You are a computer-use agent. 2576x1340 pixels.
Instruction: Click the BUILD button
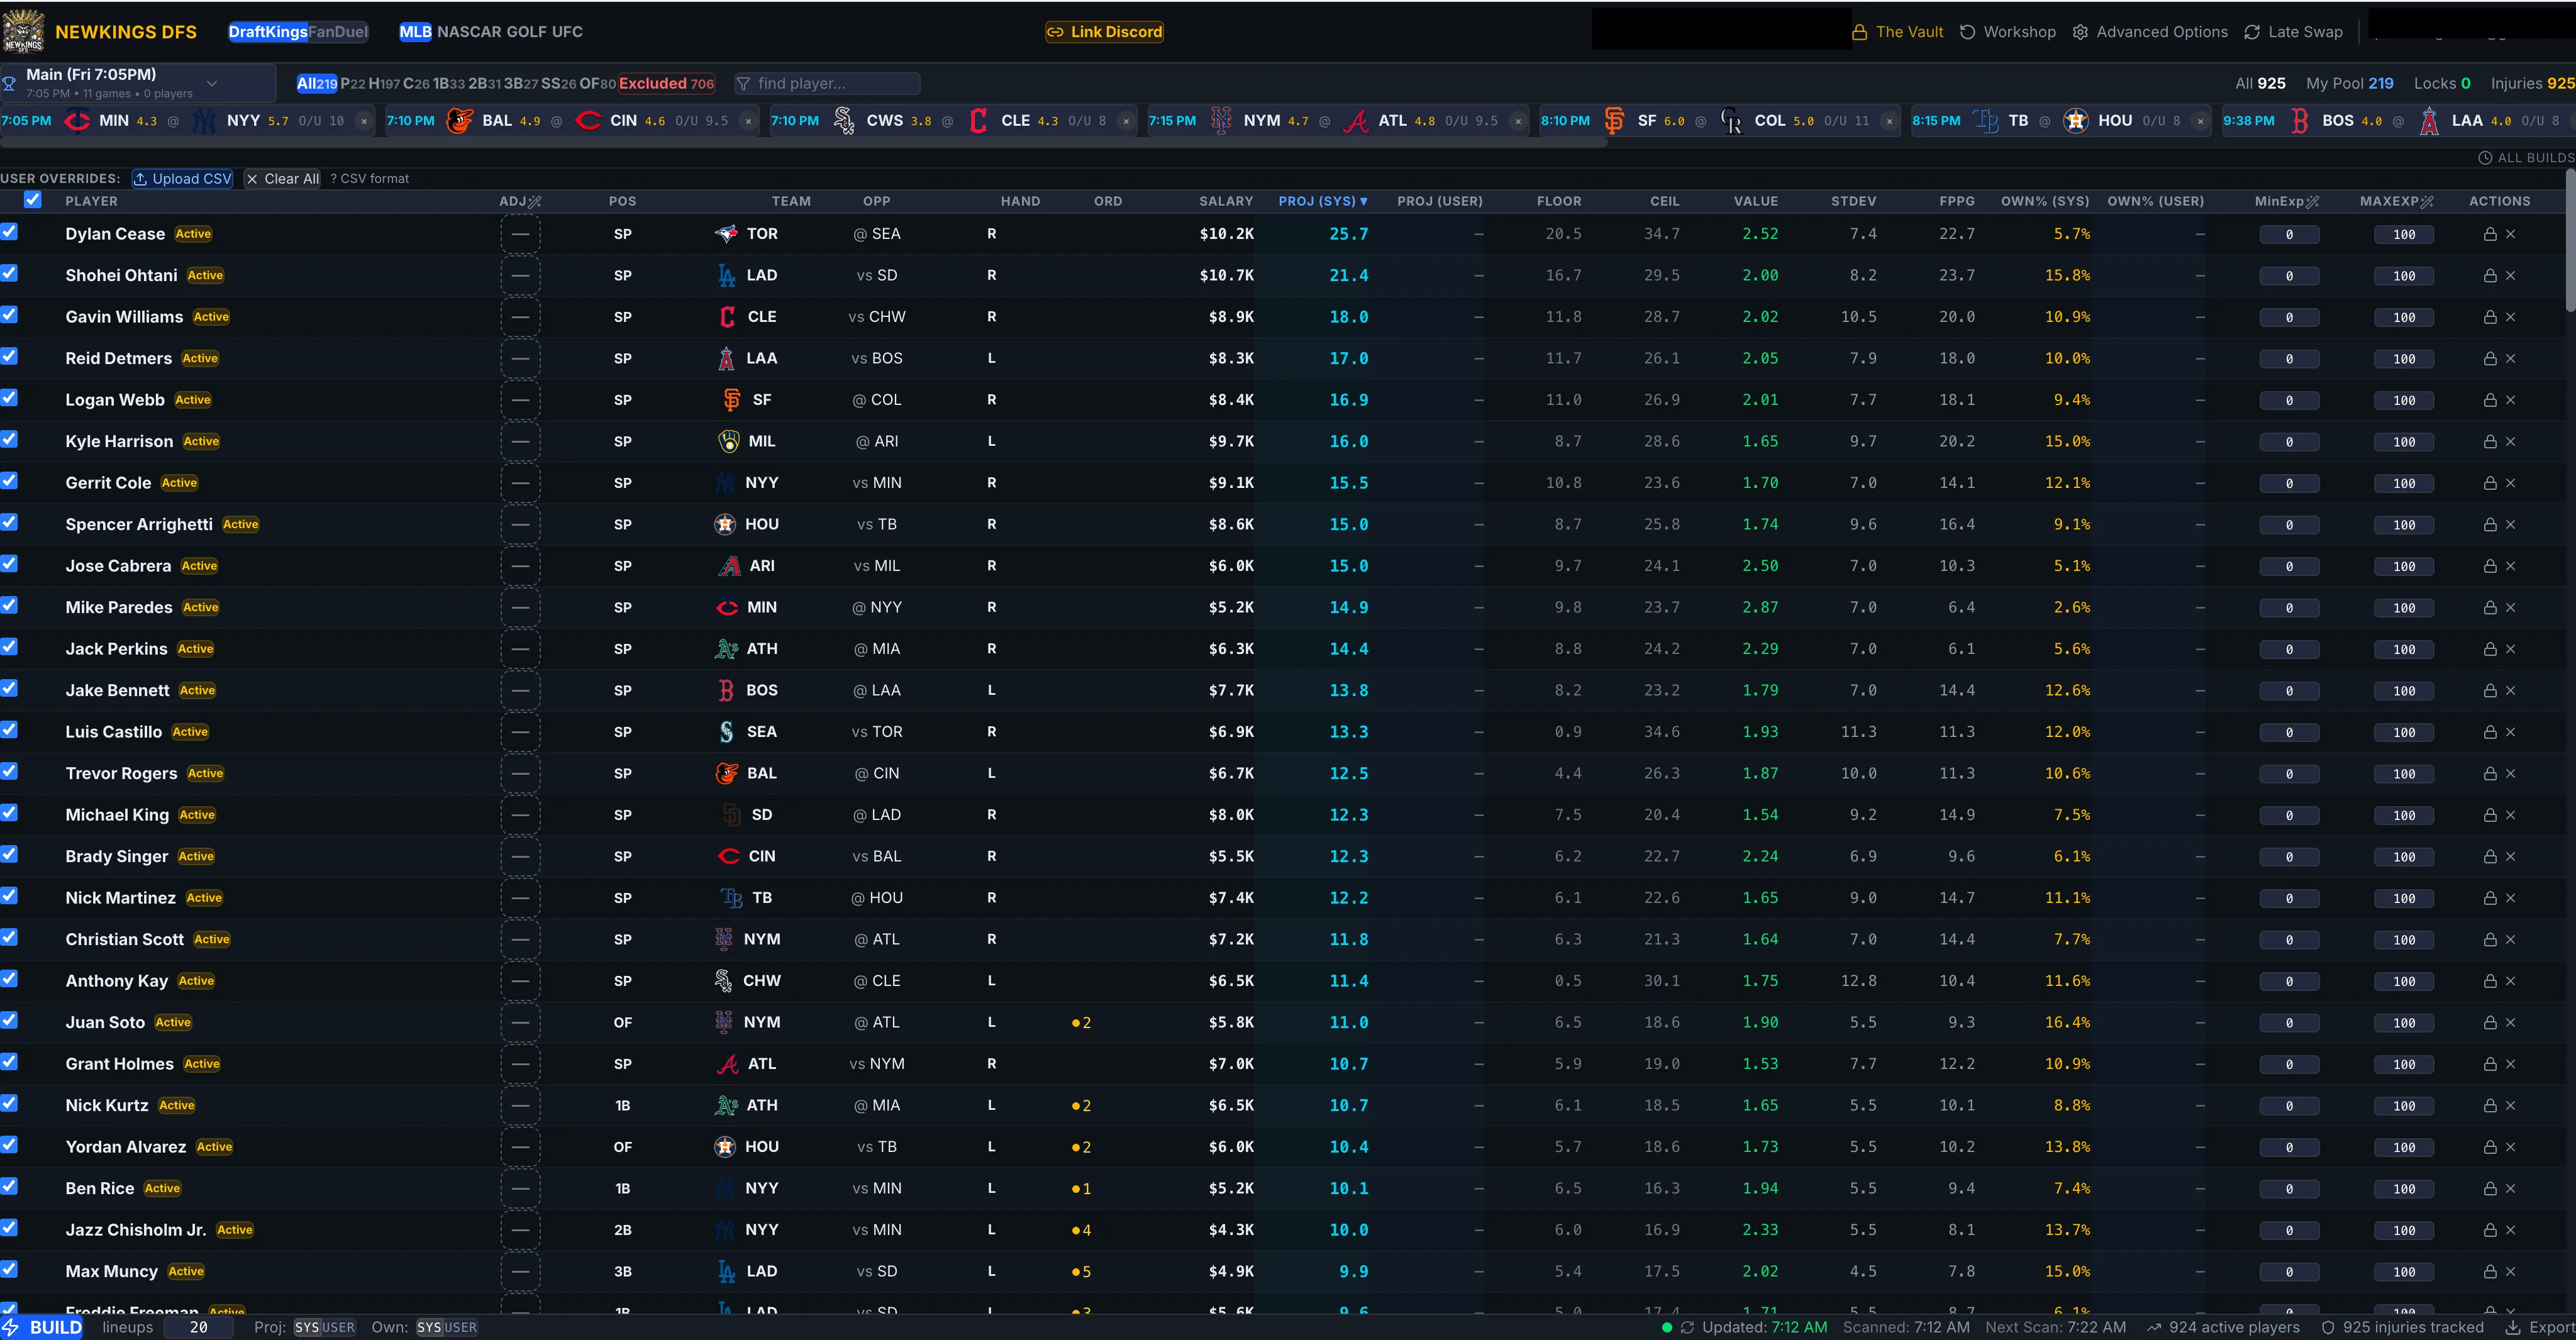[43, 1328]
